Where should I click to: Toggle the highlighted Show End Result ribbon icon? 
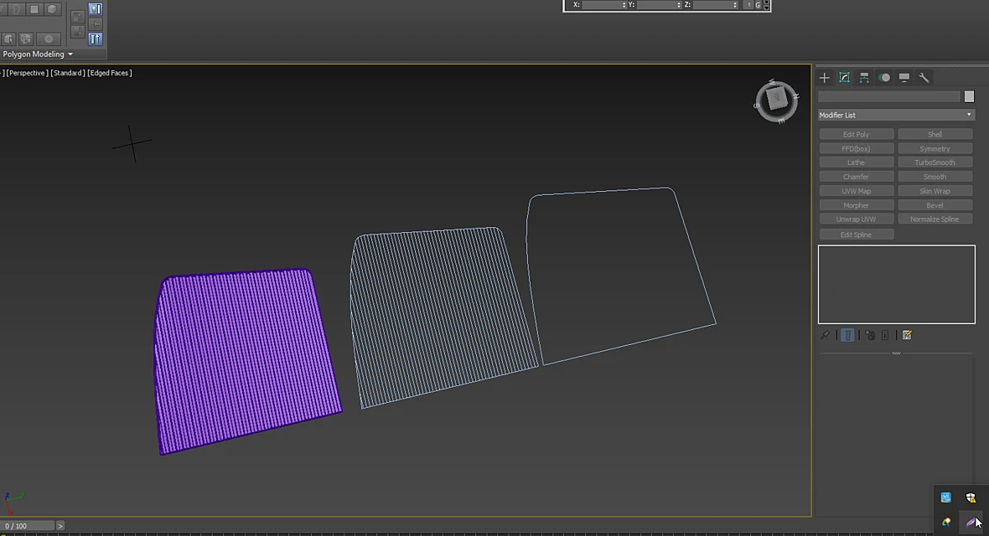coord(96,39)
